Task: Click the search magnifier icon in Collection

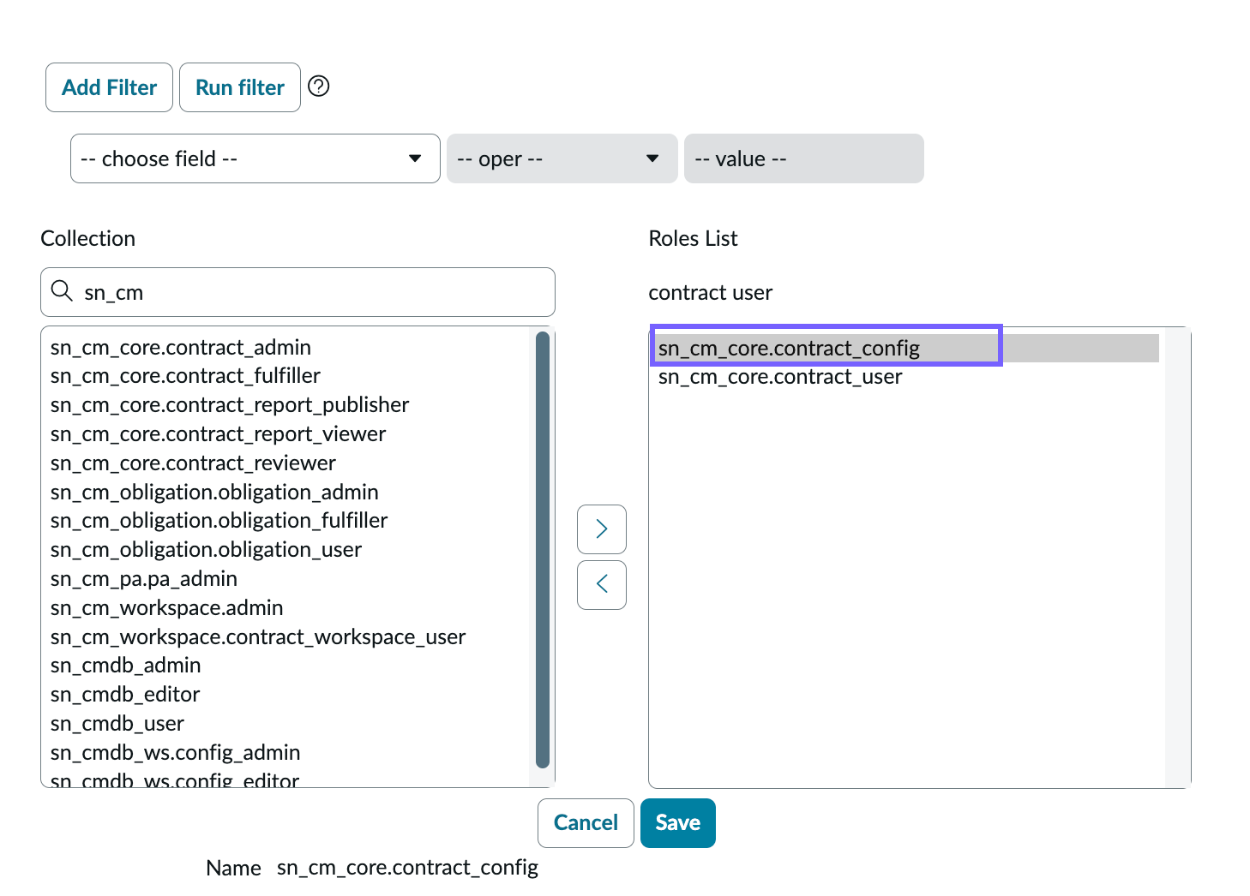Action: [62, 291]
